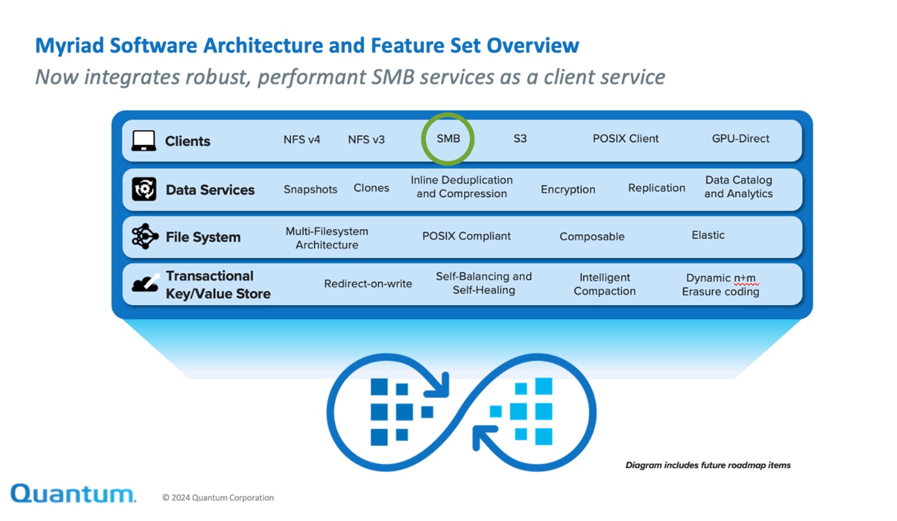
Task: Select the Data Services row label
Action: [x=210, y=190]
